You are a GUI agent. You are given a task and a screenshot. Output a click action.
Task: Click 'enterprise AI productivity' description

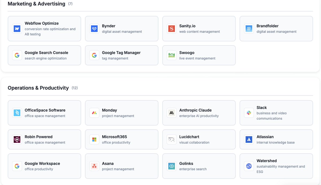click(199, 116)
